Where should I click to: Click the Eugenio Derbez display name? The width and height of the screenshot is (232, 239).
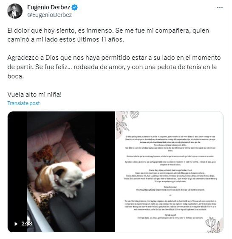pos(48,7)
